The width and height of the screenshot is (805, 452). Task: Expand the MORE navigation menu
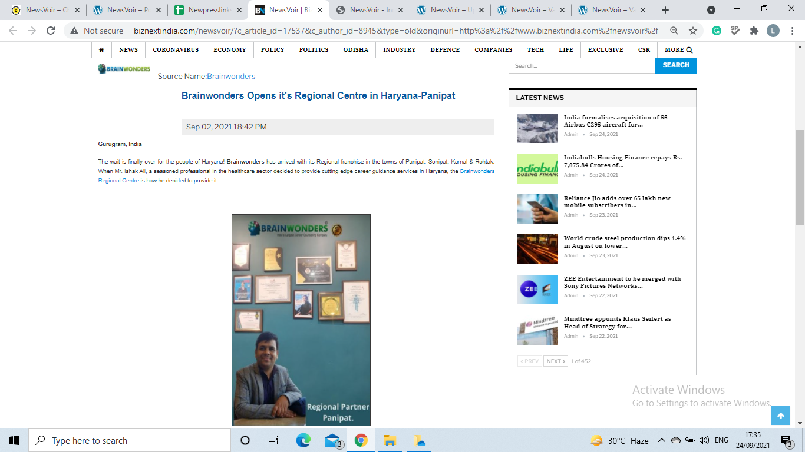tap(678, 50)
